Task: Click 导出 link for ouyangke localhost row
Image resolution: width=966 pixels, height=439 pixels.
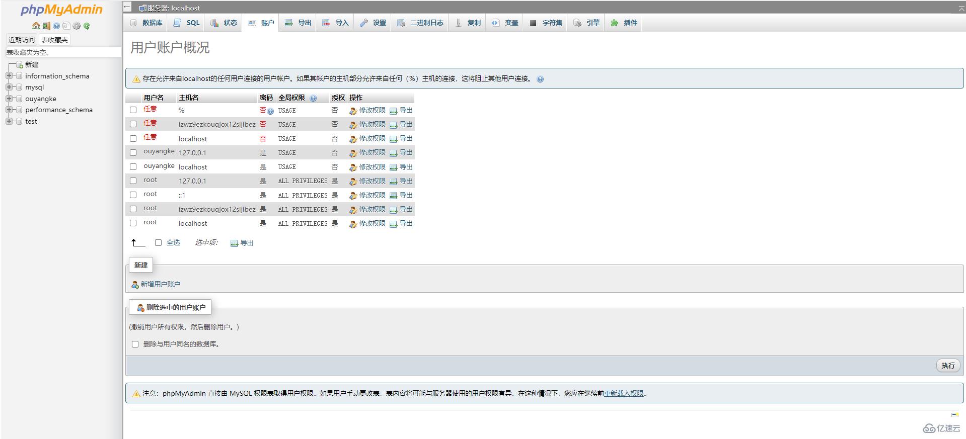Action: point(406,167)
